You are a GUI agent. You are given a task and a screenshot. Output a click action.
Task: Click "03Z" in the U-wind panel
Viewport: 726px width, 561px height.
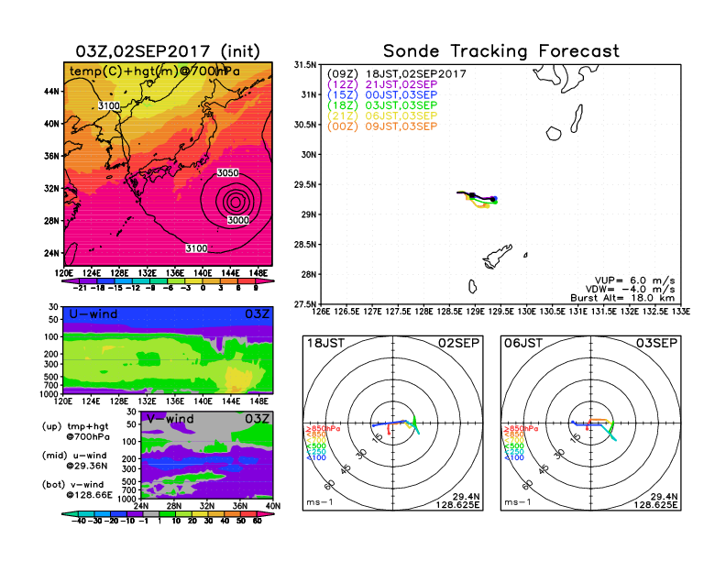[257, 314]
